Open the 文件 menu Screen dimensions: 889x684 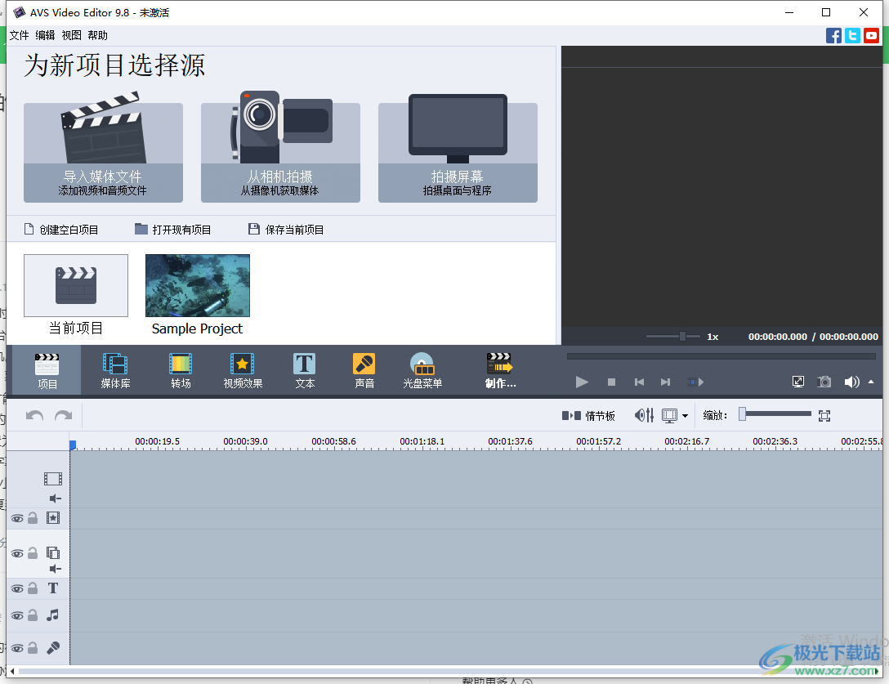(20, 35)
